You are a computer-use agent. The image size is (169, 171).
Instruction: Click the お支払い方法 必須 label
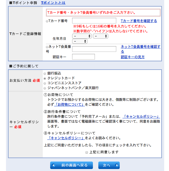pos(25,80)
